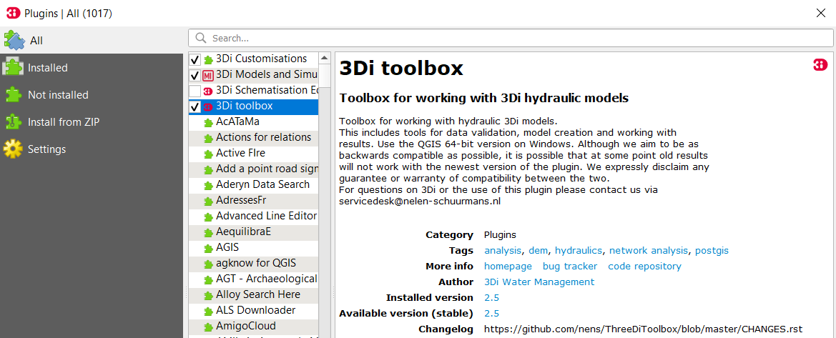Screen dimensions: 836x338
Task: Click the 3Di Customisations plugin icon
Action: tap(208, 60)
